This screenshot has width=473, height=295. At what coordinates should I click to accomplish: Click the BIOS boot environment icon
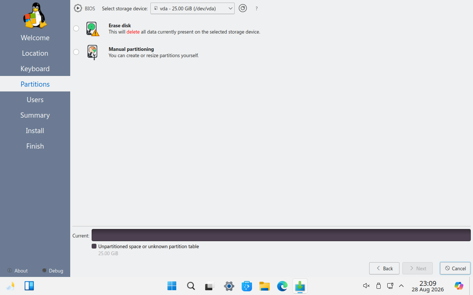78,8
